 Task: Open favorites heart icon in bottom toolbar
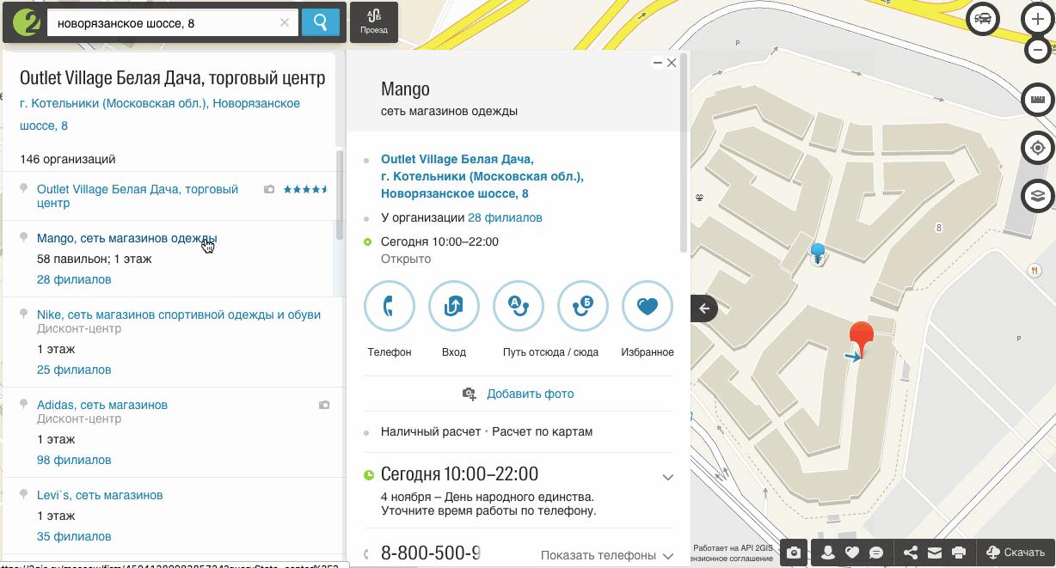coord(852,553)
